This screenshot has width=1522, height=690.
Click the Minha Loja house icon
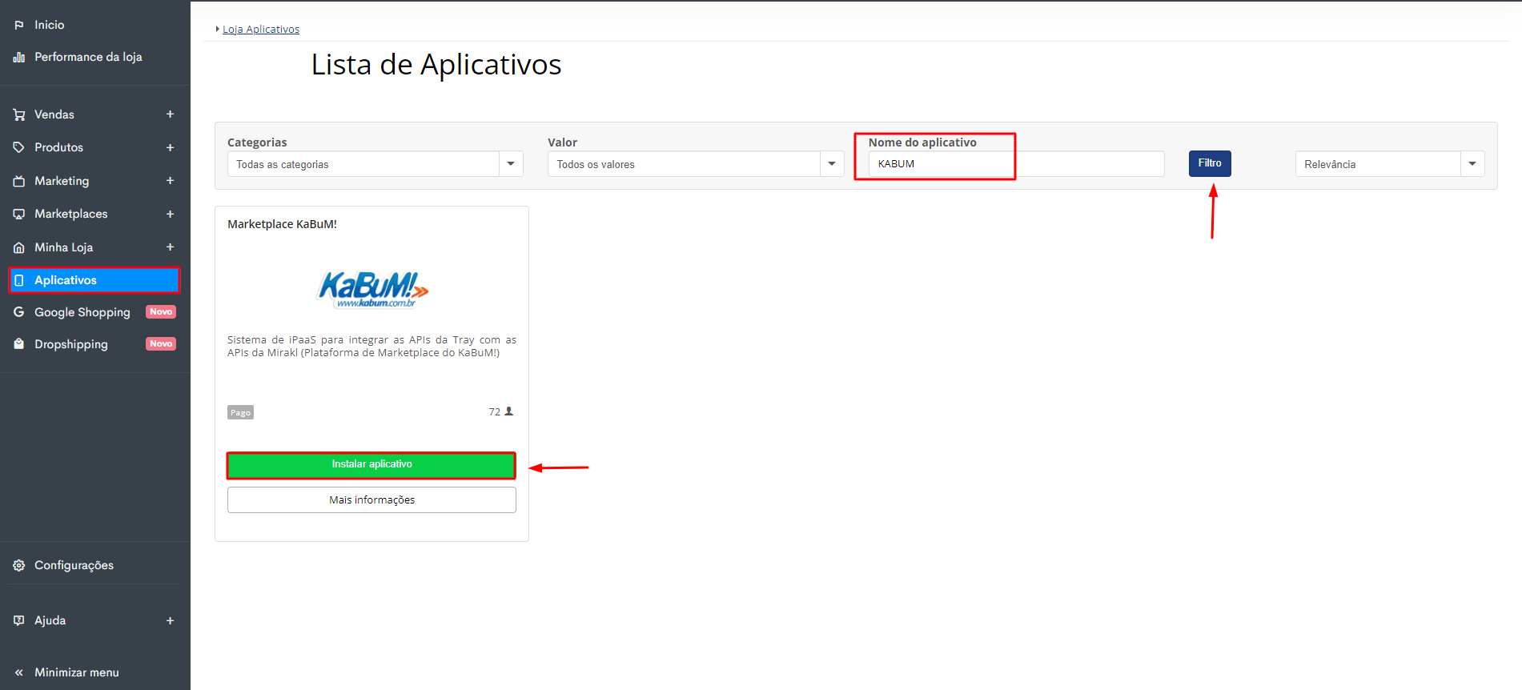pos(19,248)
